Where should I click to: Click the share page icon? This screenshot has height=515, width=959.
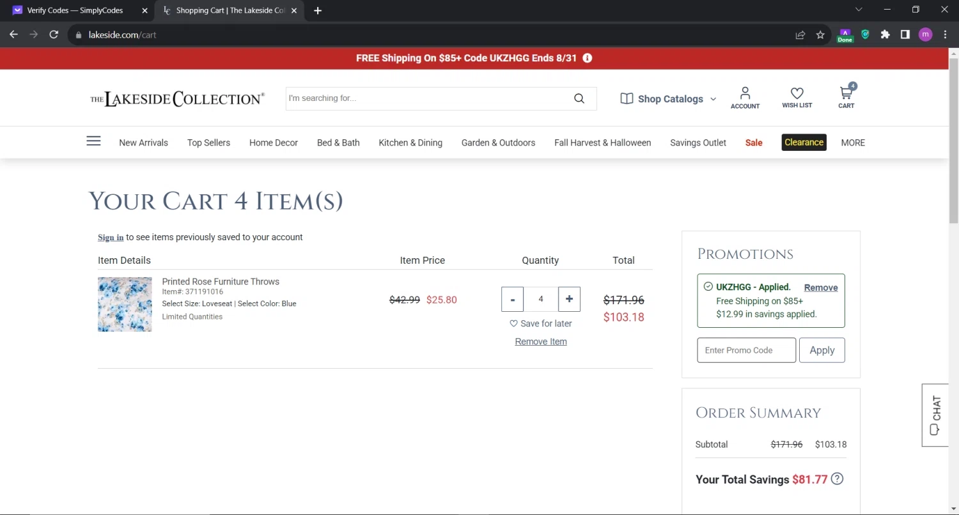[800, 35]
